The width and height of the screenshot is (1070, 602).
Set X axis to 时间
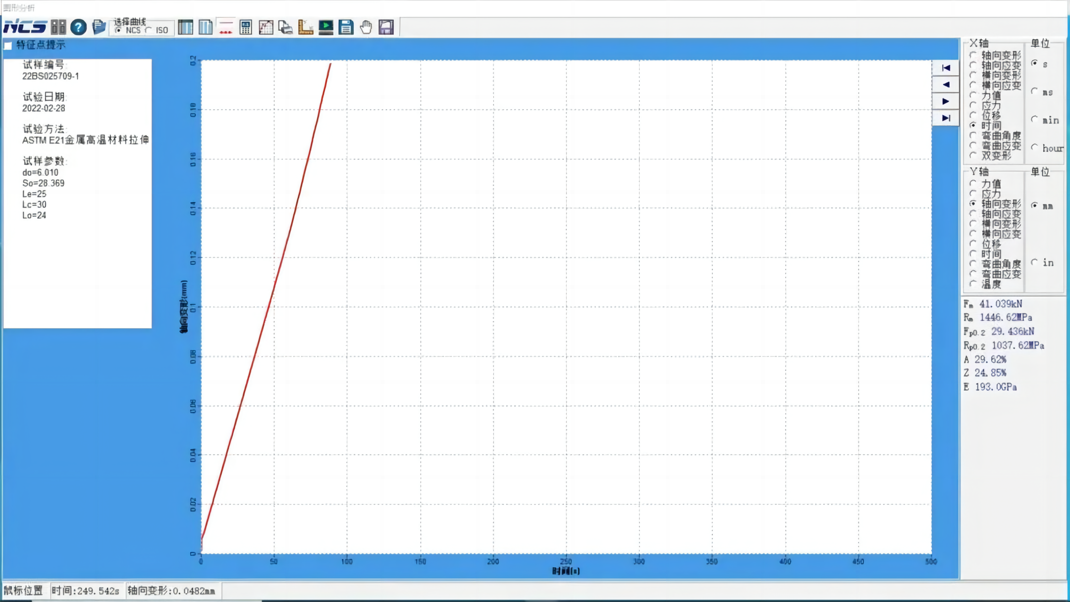coord(973,125)
